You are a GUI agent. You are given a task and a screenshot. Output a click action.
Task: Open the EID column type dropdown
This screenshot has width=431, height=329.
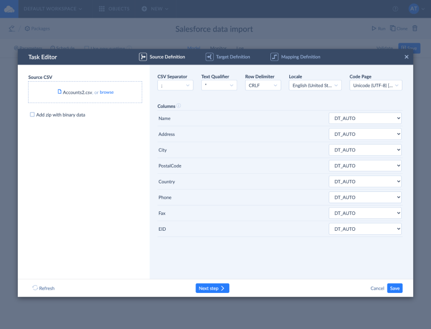click(365, 229)
